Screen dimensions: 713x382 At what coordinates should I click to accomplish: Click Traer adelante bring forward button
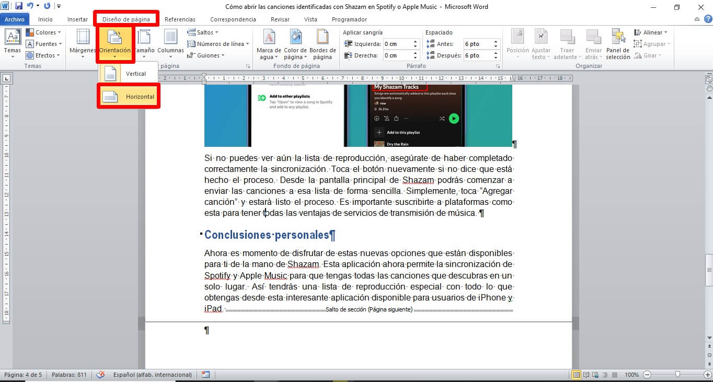click(x=567, y=44)
